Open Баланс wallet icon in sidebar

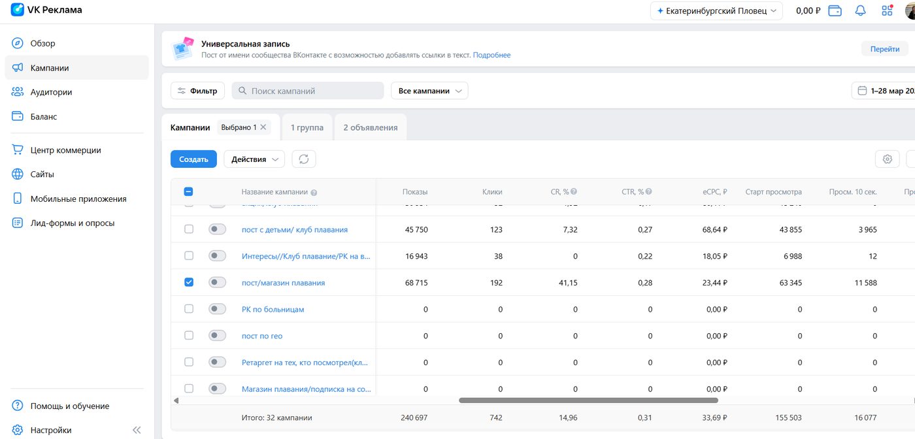(18, 116)
